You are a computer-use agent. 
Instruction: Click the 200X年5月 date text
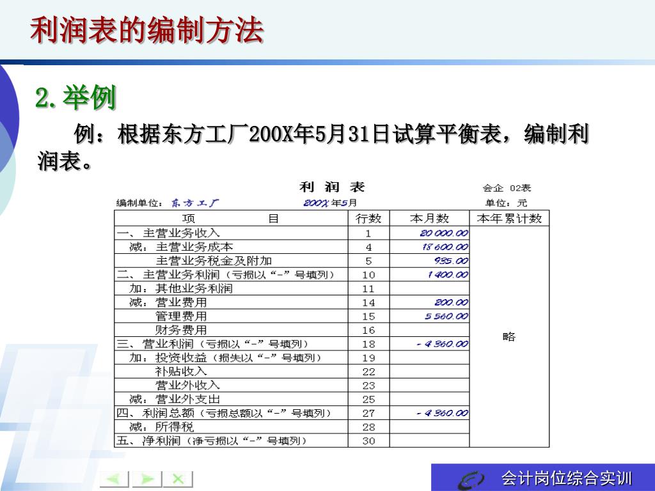pyautogui.click(x=330, y=203)
